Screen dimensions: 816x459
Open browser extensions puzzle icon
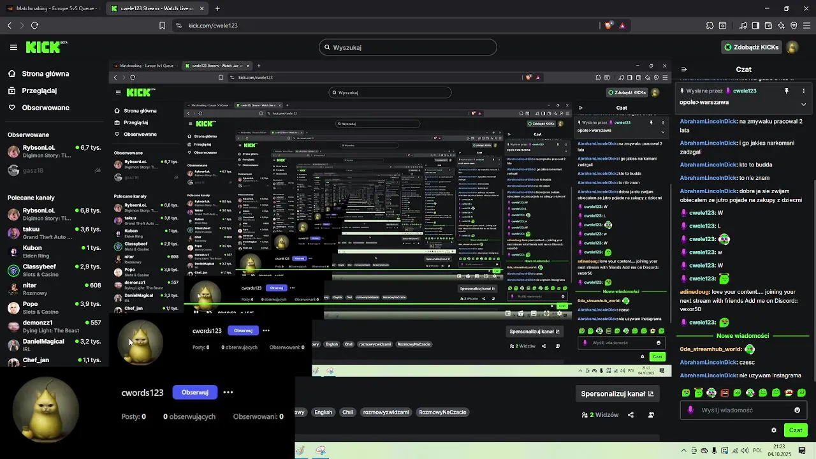(710, 25)
